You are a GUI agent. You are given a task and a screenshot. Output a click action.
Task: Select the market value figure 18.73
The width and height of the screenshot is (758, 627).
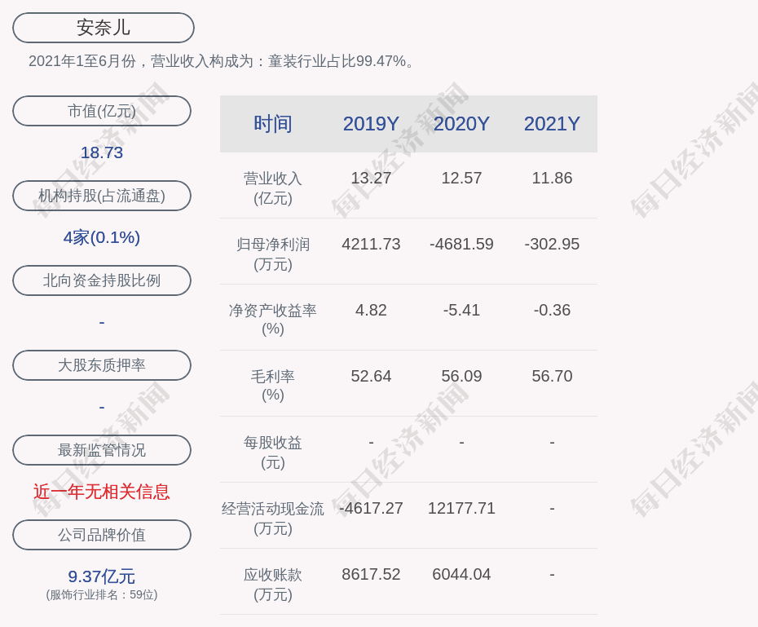(102, 152)
